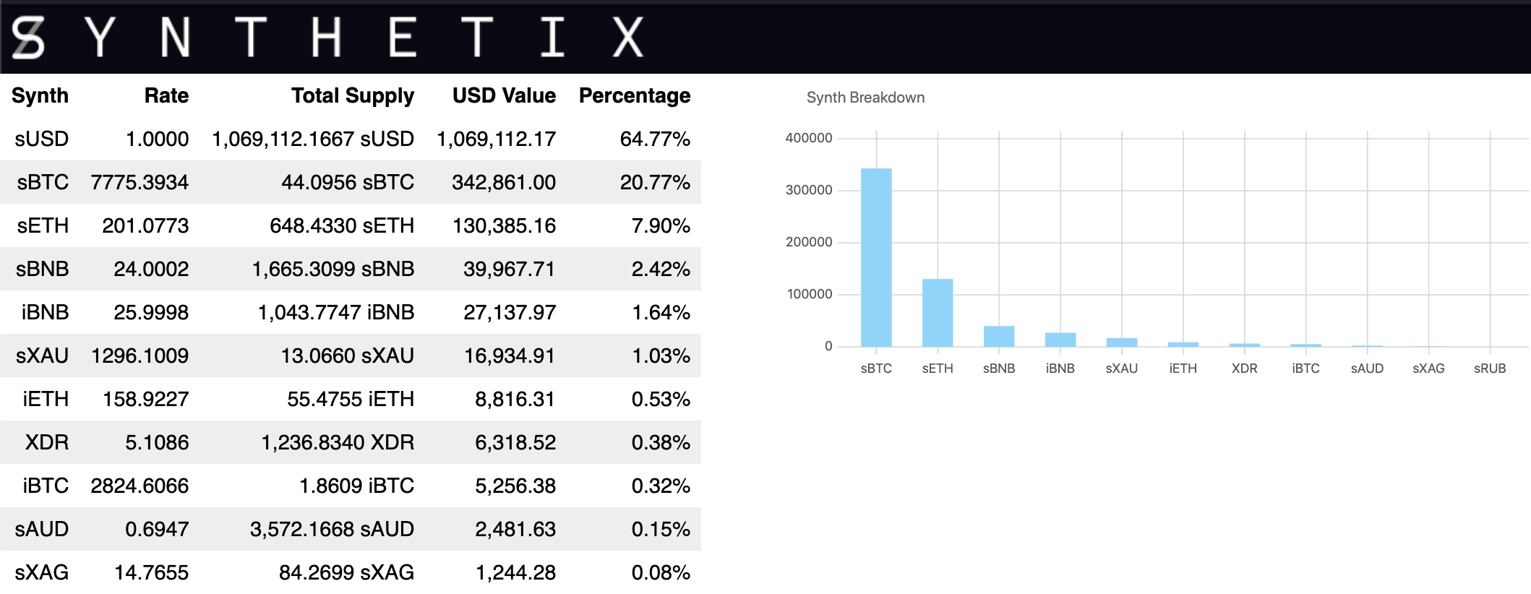Select the sAUD synth name in table

[x=41, y=529]
